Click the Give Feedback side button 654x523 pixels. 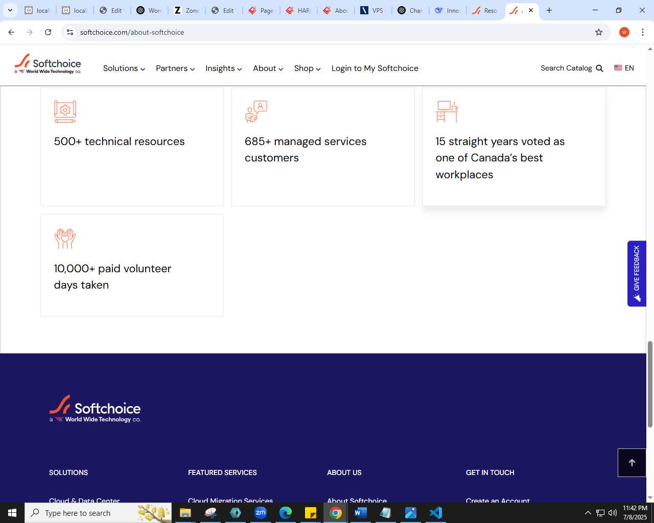[x=637, y=273]
